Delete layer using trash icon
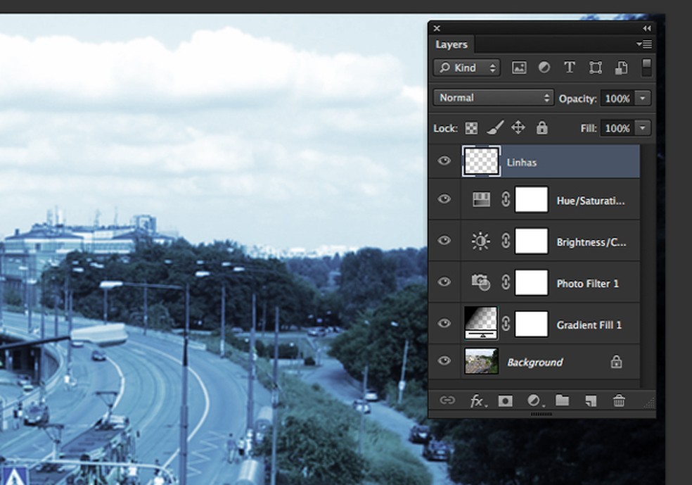This screenshot has width=692, height=485. tap(619, 401)
